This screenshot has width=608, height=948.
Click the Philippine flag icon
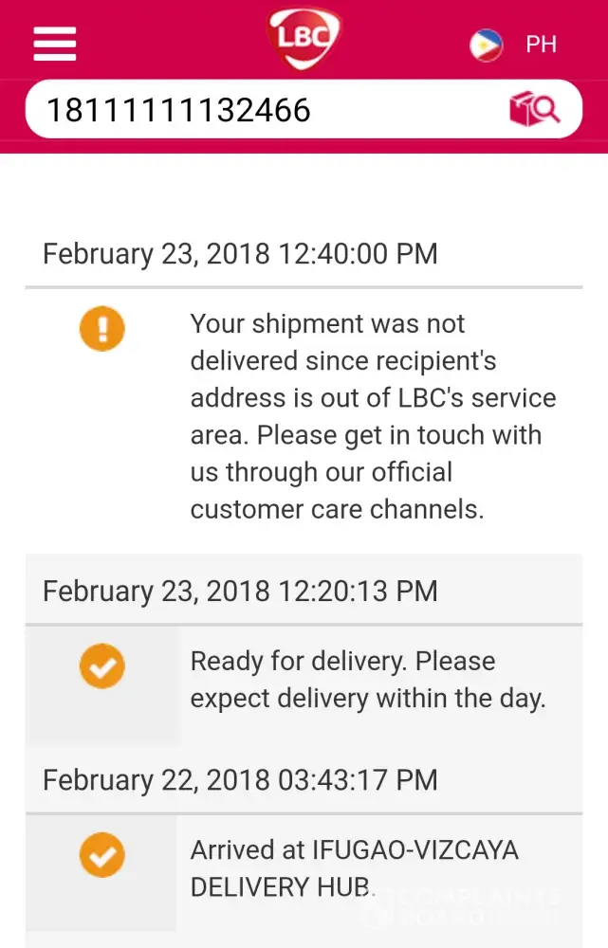[487, 45]
